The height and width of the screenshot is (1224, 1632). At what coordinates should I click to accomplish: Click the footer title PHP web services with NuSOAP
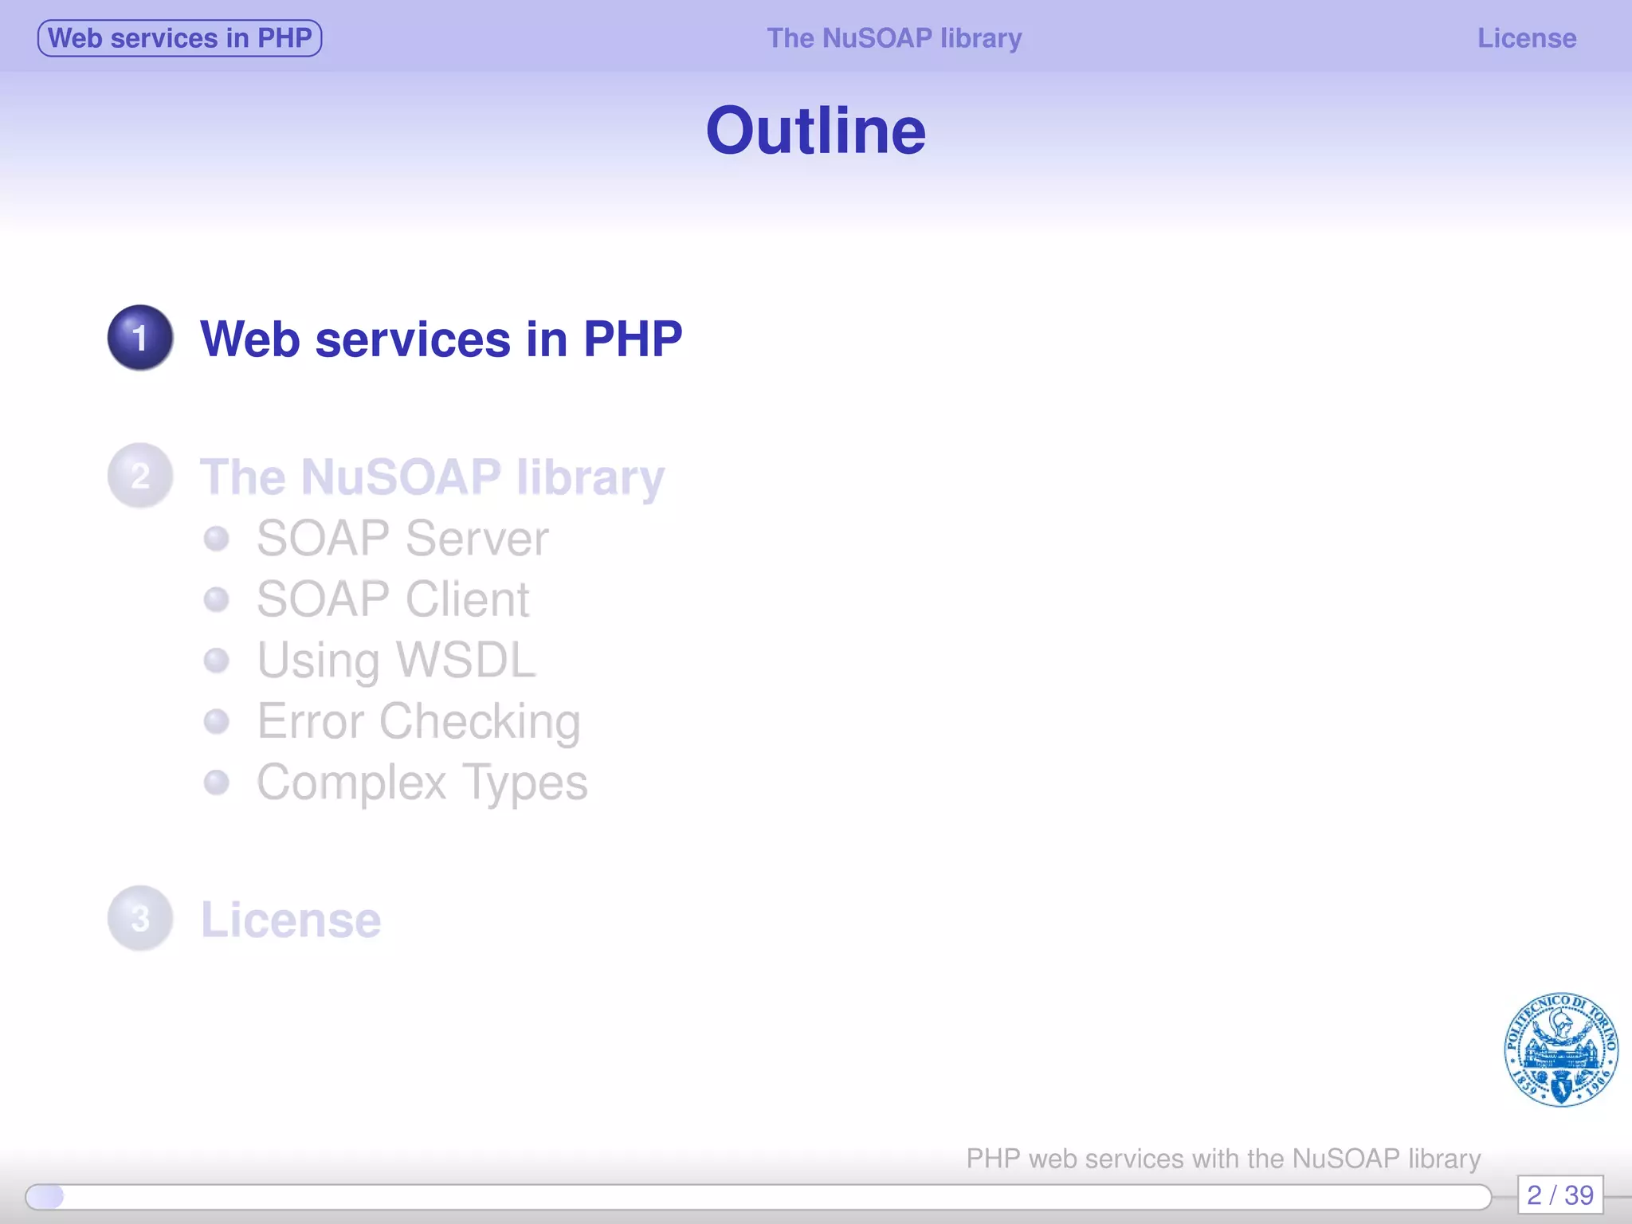1223,1158
